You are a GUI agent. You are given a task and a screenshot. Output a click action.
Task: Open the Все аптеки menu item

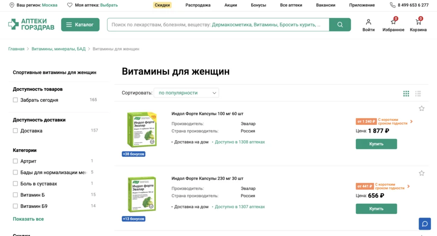tap(291, 5)
